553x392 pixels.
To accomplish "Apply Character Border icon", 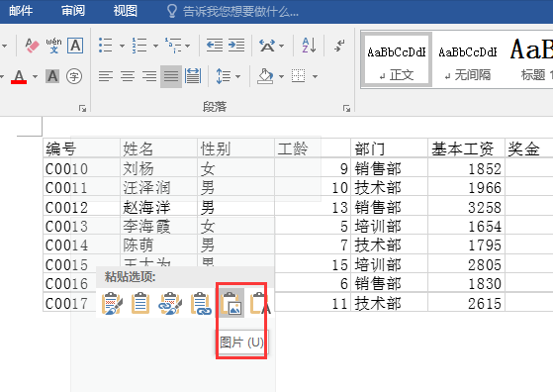I will 75,46.
